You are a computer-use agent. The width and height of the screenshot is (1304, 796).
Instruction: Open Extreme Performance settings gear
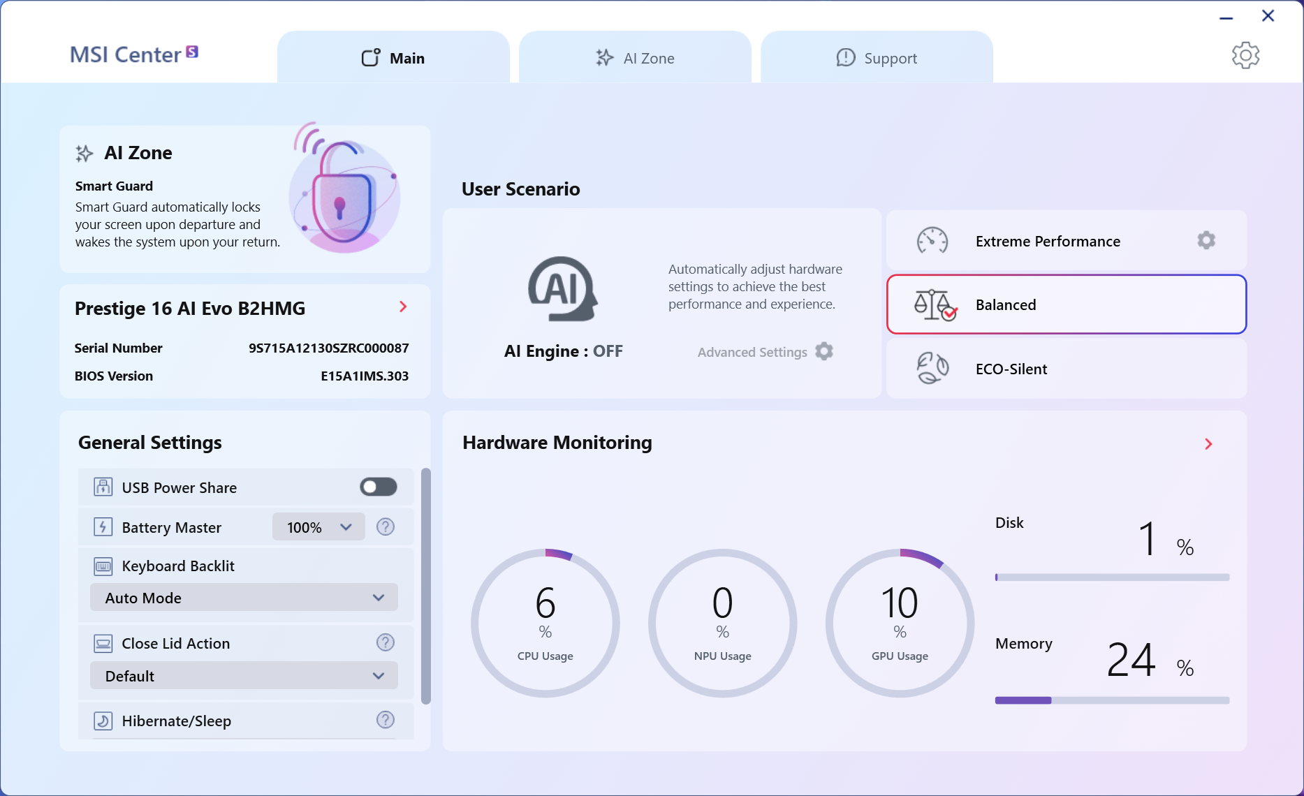click(x=1206, y=240)
